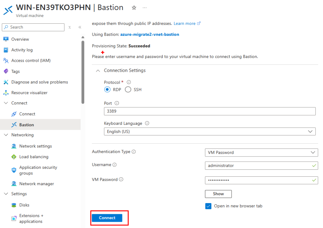Click the sidebar Search field

pos(33,27)
